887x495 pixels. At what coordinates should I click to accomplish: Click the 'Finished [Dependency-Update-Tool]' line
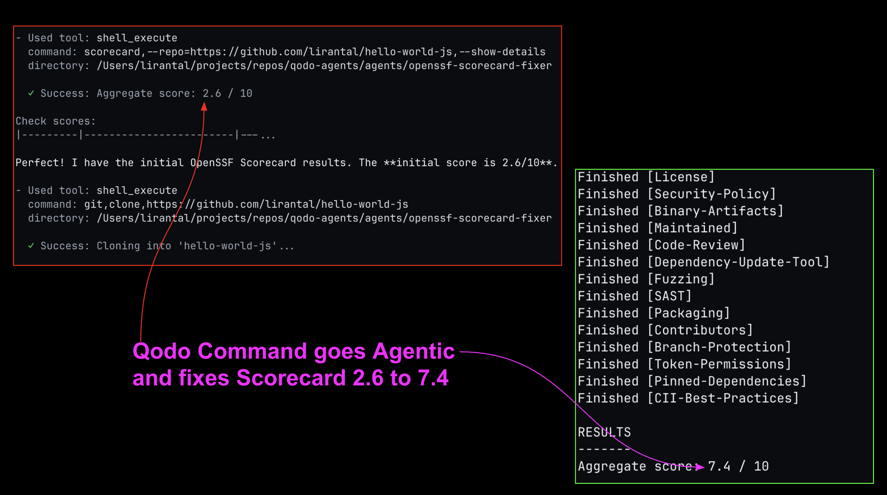click(x=703, y=262)
